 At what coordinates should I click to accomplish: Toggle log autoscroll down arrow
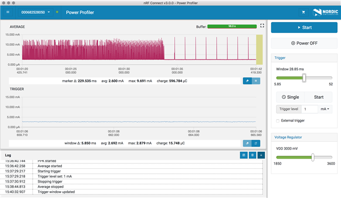[x=261, y=155]
